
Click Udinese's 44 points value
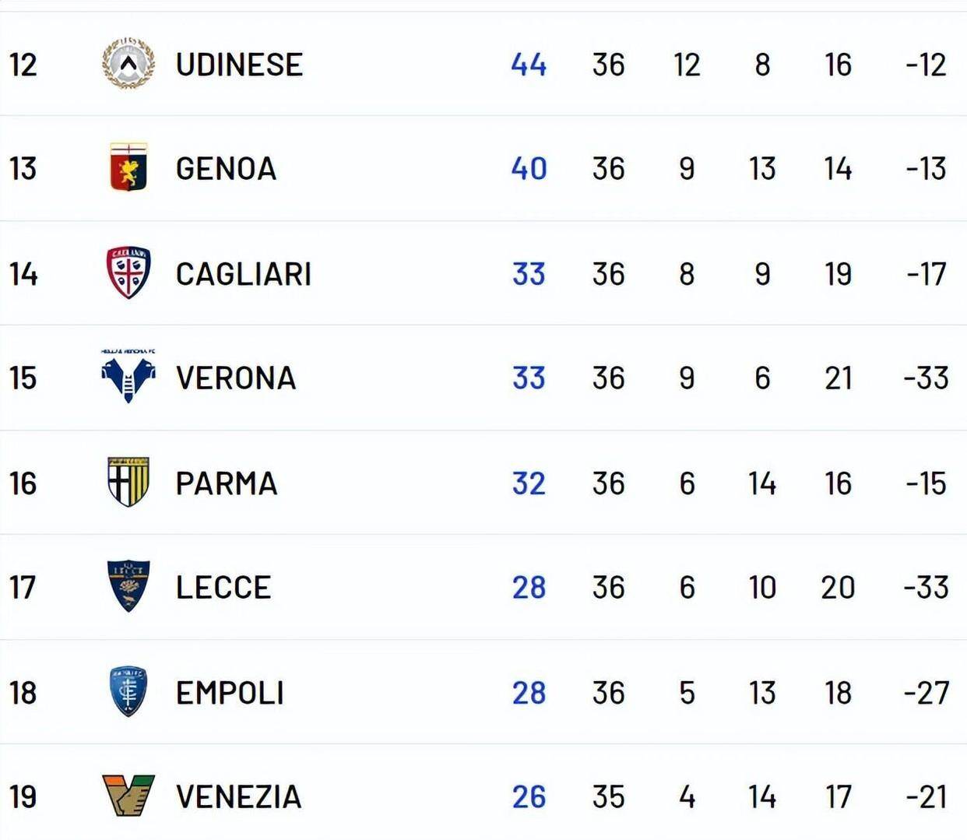coord(529,65)
